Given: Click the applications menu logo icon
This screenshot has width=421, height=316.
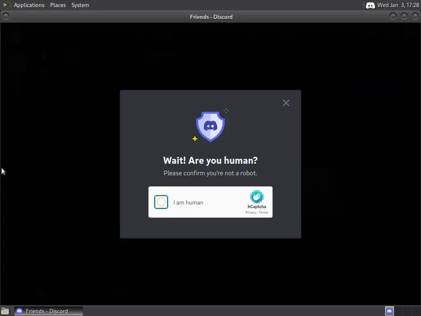Looking at the screenshot, I should [x=7, y=5].
